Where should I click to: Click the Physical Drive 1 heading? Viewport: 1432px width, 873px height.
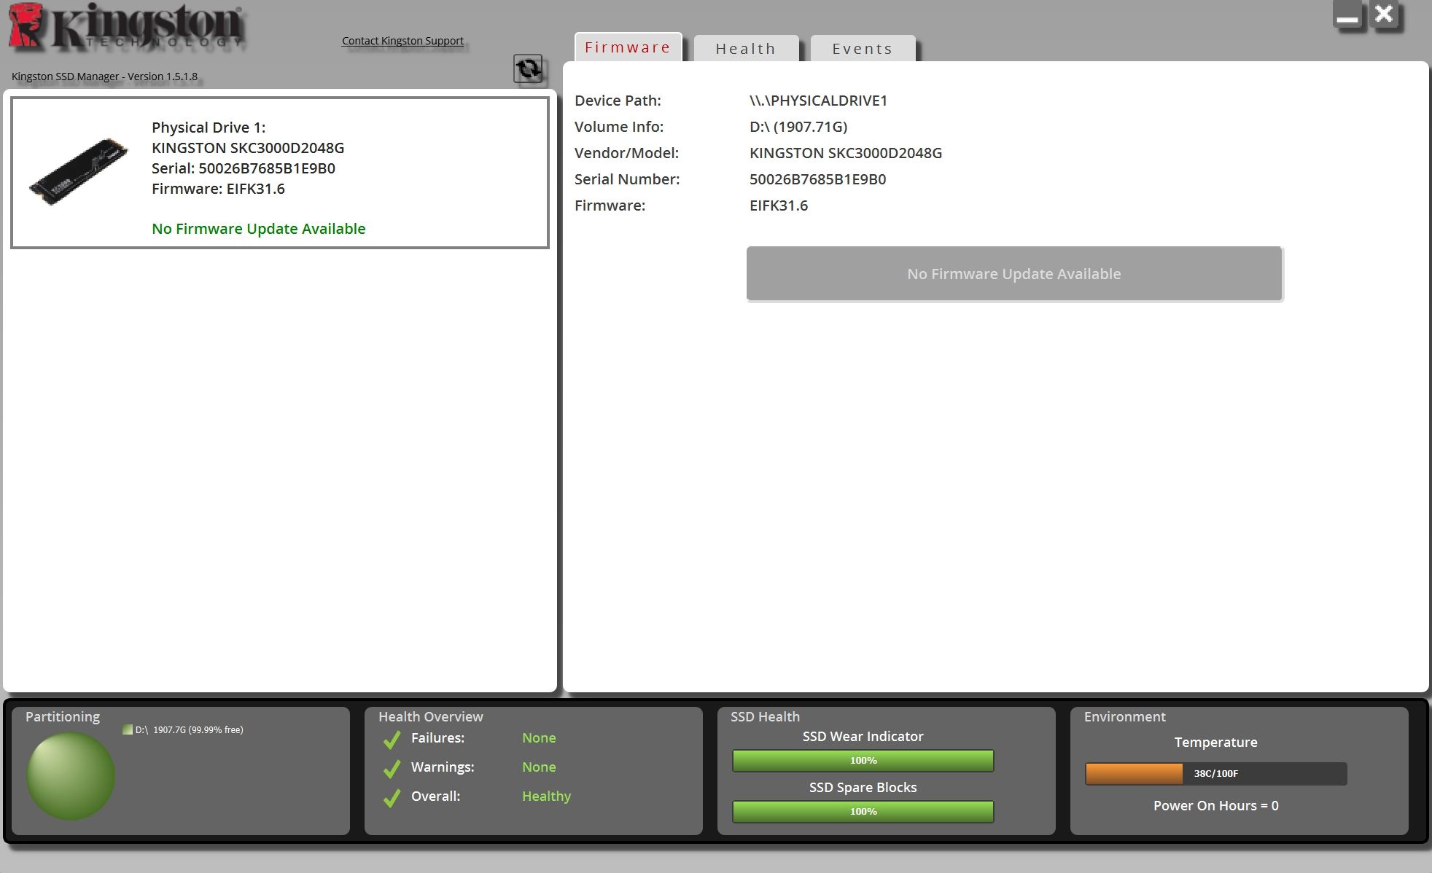click(209, 128)
